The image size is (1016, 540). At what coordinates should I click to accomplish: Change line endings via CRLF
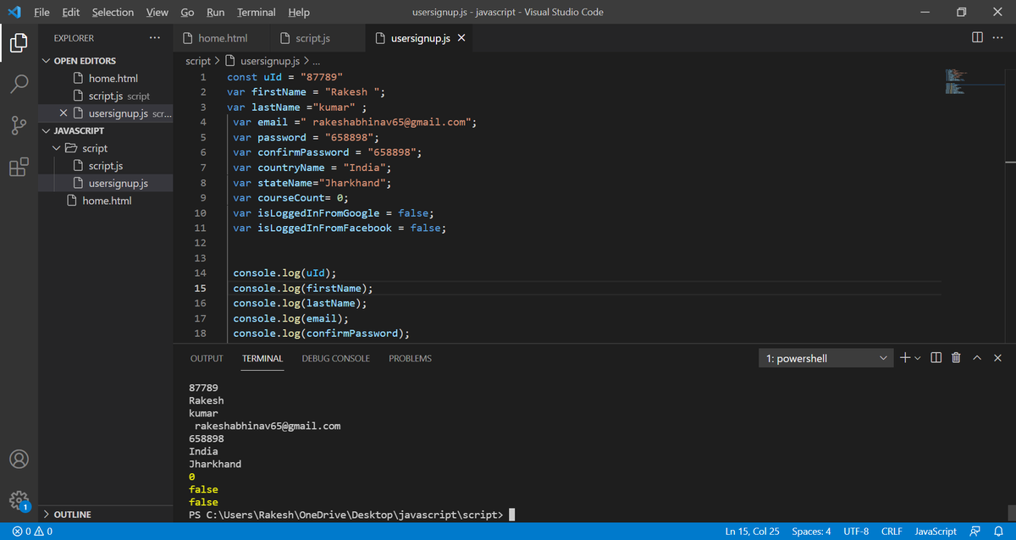892,532
